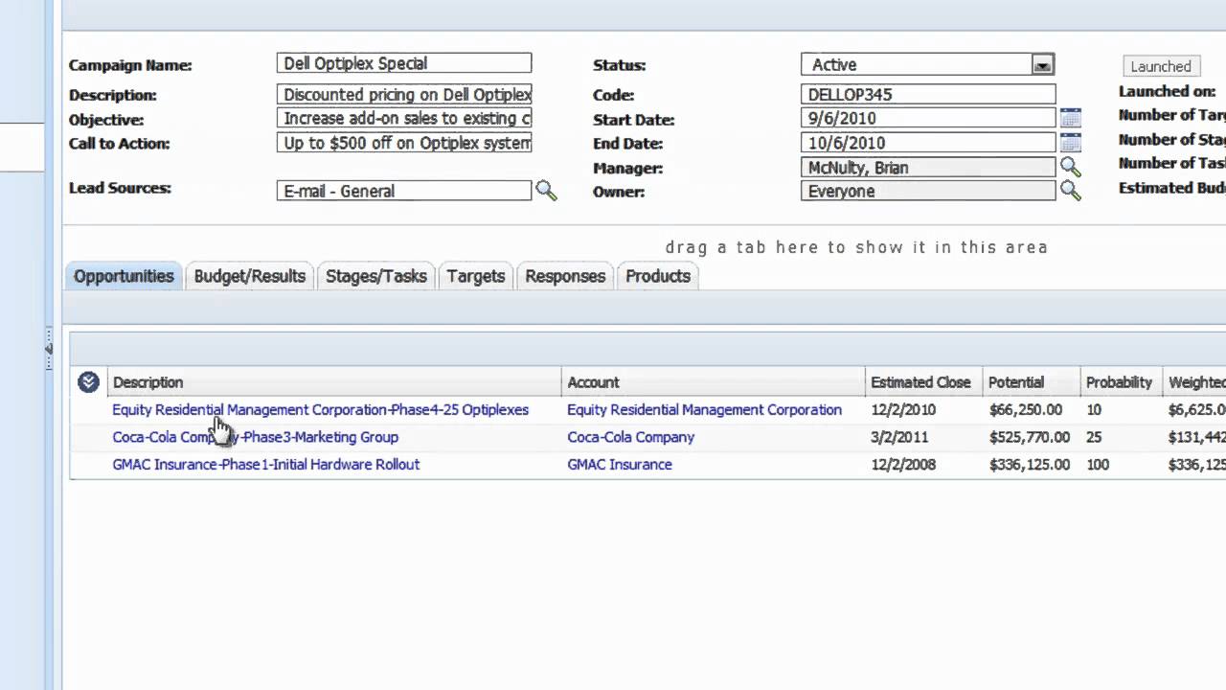
Task: Click the Code field DELLOP345
Action: point(928,94)
